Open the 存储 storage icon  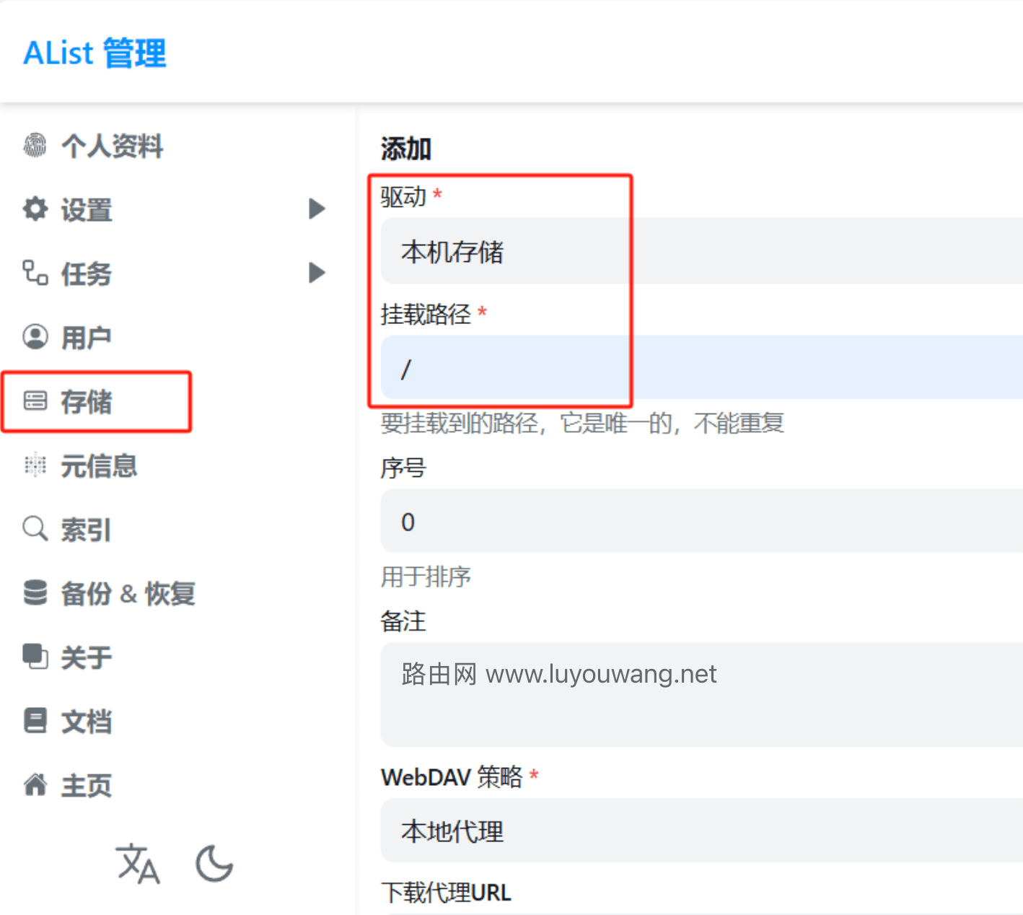(35, 401)
